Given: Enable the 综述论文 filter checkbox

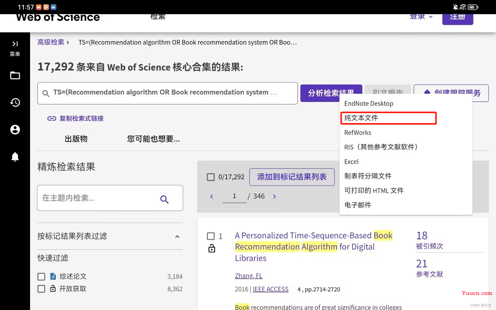Looking at the screenshot, I should (x=41, y=277).
